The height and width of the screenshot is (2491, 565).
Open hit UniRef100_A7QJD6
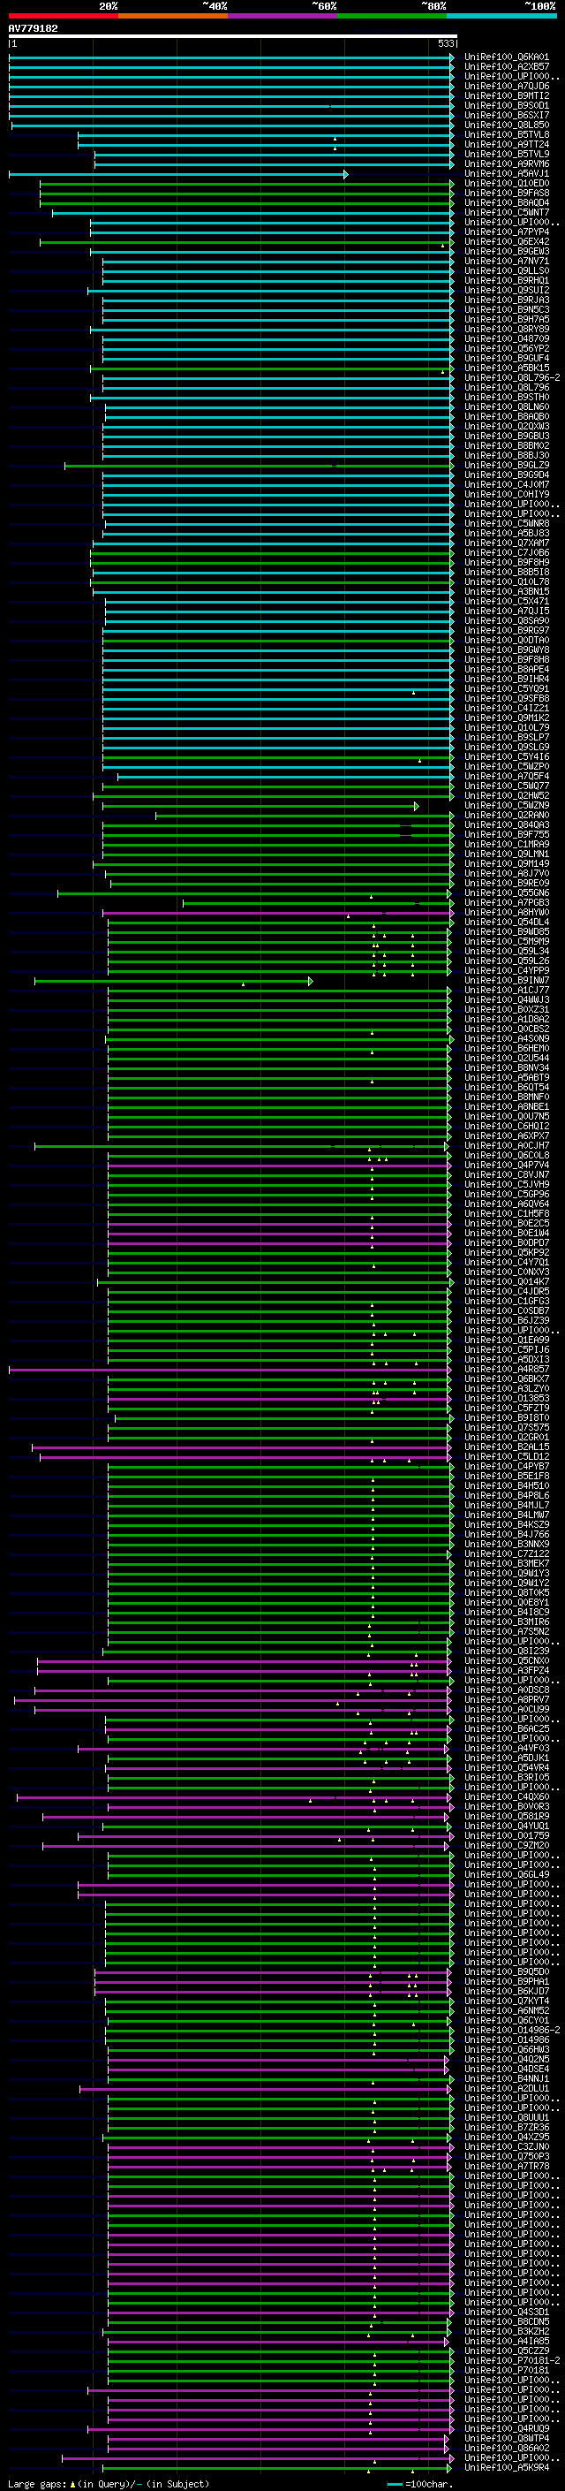click(x=507, y=86)
